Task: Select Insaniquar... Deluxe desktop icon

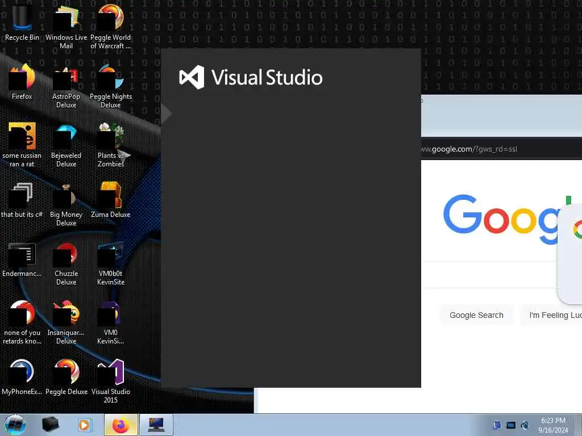Action: (x=66, y=322)
